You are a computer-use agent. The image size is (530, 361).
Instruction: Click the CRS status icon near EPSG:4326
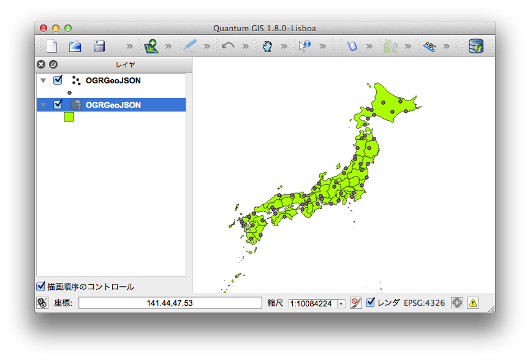coord(457,302)
